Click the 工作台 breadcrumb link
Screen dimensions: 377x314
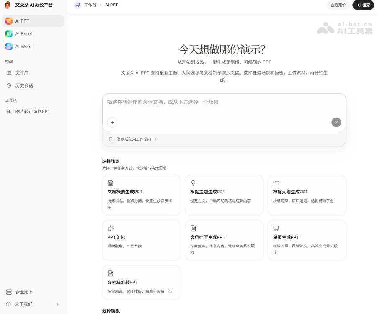90,5
